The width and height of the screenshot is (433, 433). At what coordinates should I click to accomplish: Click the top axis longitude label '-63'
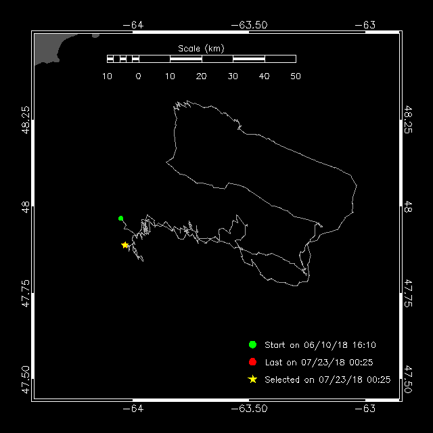[365, 25]
